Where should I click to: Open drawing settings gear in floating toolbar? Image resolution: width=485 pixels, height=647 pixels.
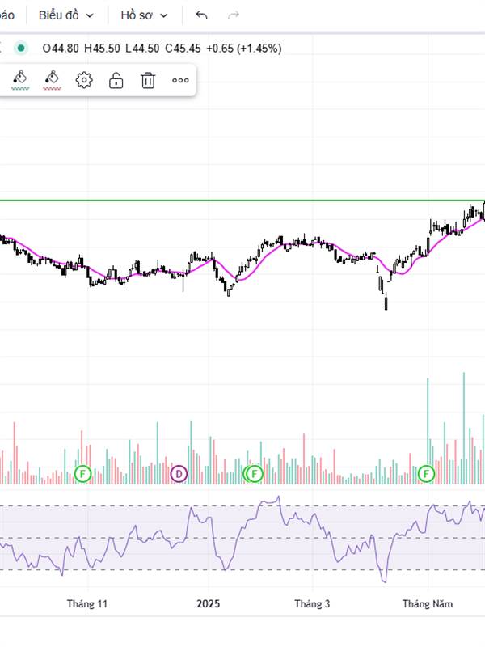(84, 80)
